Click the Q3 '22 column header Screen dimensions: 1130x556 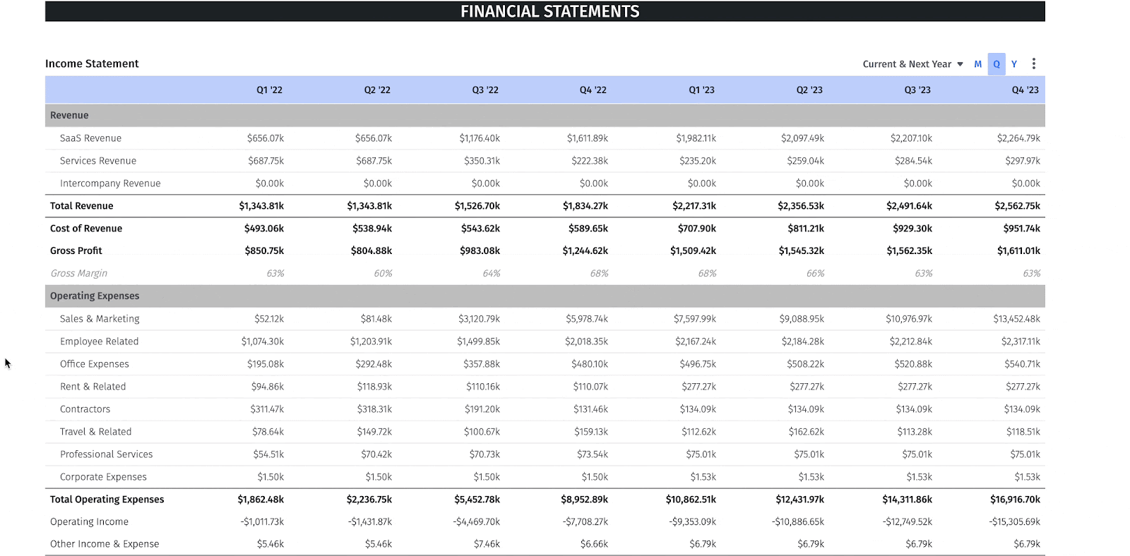tap(485, 90)
